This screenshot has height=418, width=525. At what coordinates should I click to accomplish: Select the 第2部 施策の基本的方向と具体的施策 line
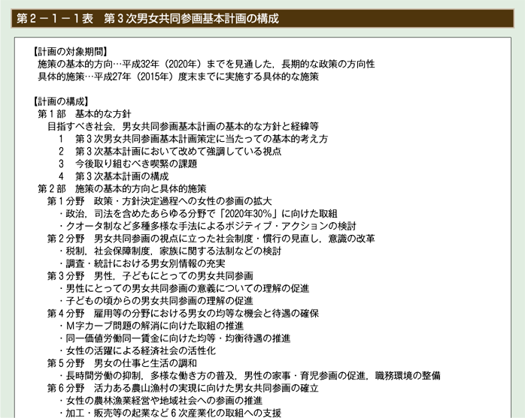point(121,188)
